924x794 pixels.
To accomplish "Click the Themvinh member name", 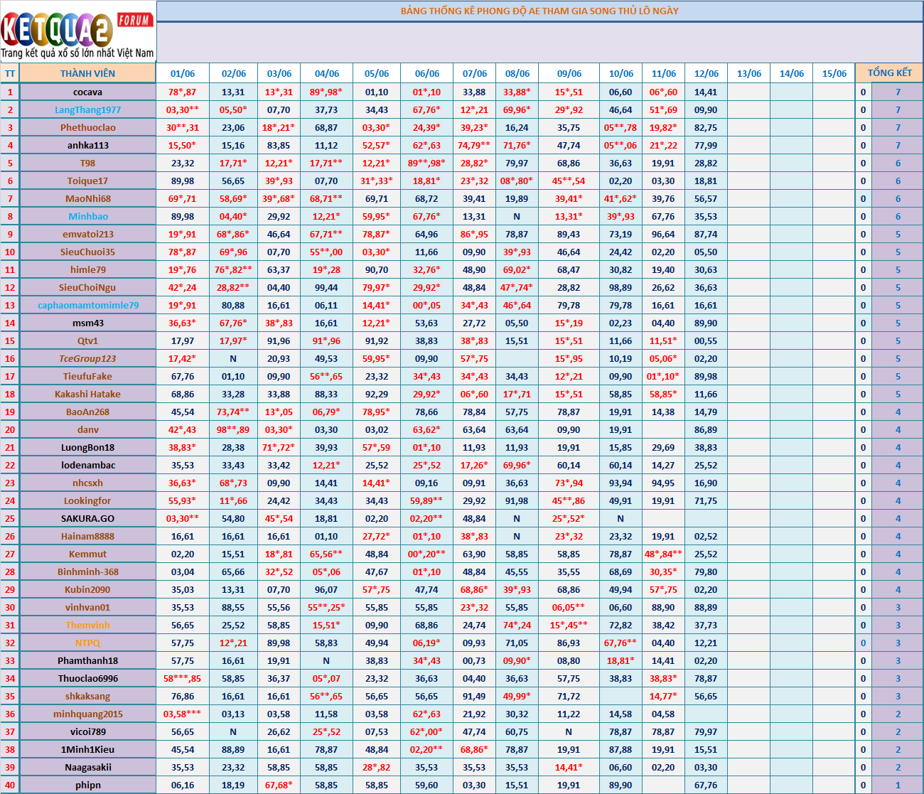I will 87,626.
